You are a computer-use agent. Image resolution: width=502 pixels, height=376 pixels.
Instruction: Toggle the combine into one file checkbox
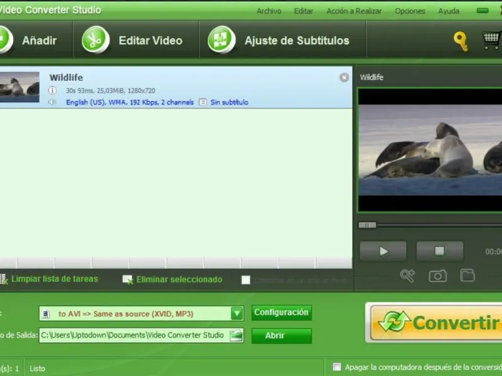246,280
